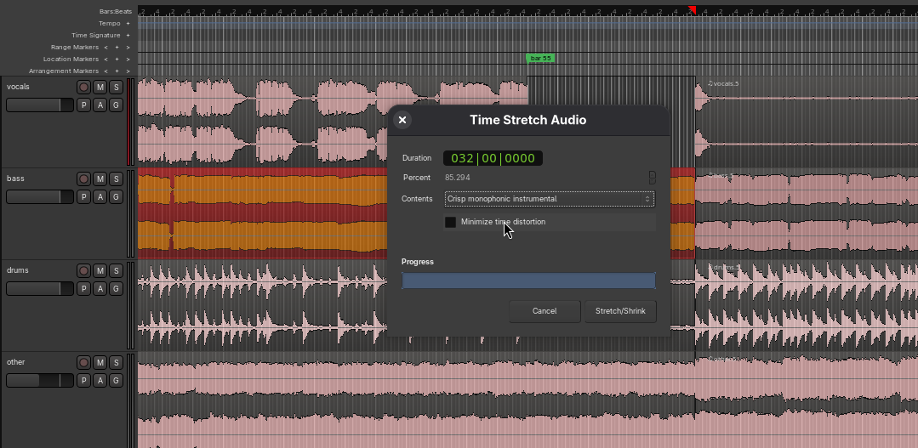
Task: Add a new Location Marker
Action: [117, 59]
